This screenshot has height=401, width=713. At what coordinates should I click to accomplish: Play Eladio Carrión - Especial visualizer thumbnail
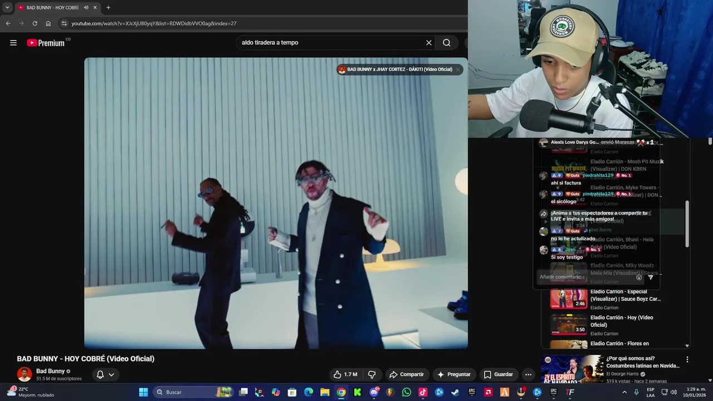pyautogui.click(x=569, y=299)
